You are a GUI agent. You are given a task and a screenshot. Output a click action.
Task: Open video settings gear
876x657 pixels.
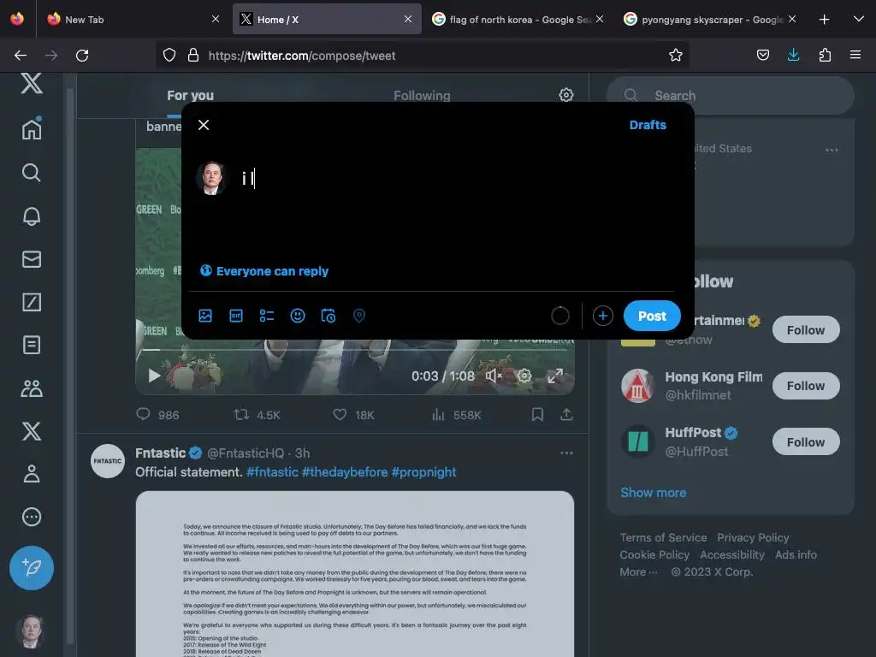[524, 376]
